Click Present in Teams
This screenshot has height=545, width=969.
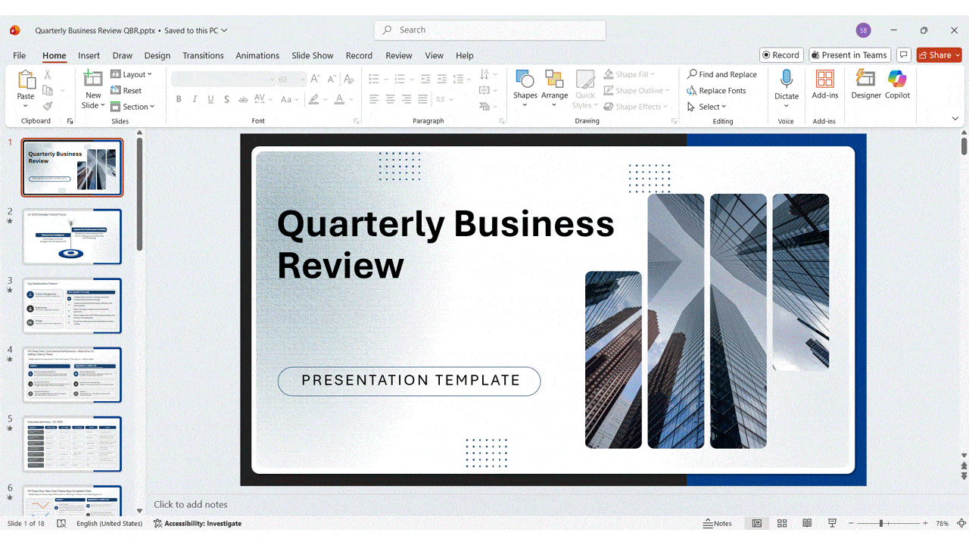click(849, 54)
